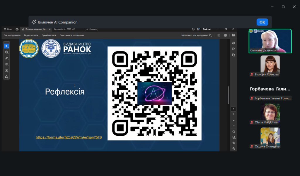This screenshot has width=300, height=176.
Task: Go to previous page with up chevron
Action: [233, 120]
